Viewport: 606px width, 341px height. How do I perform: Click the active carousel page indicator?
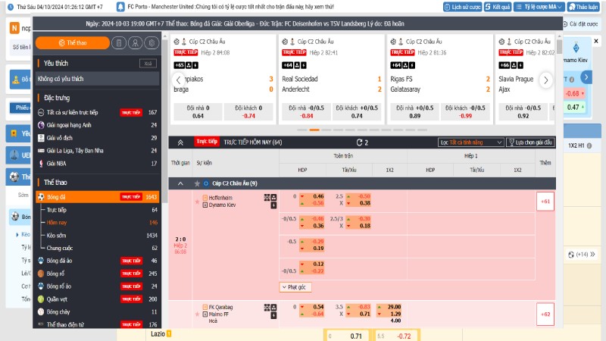(314, 130)
